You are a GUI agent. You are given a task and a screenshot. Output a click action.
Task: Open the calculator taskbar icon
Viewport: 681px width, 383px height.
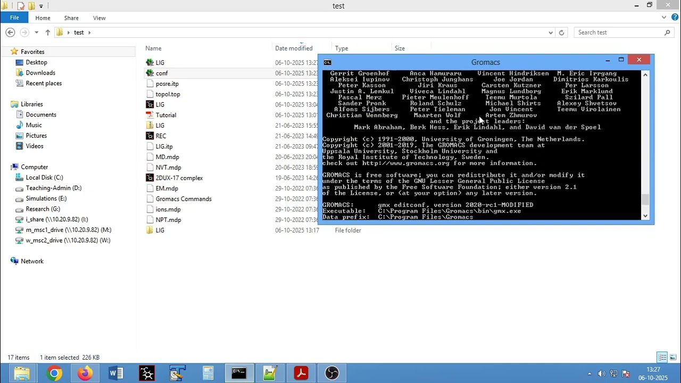coord(209,373)
